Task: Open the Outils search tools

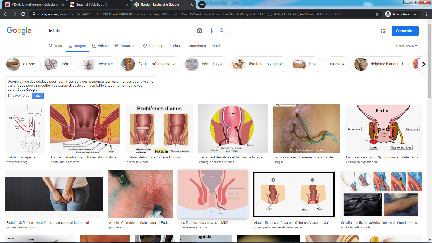Action: [x=217, y=46]
